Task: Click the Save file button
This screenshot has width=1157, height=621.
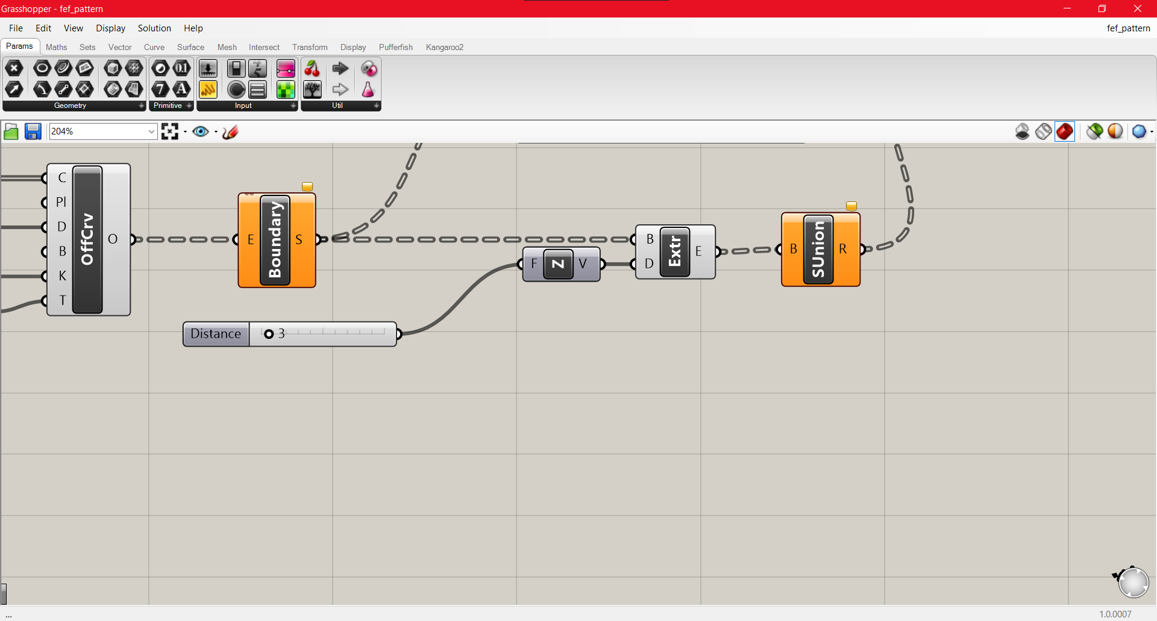Action: click(33, 131)
